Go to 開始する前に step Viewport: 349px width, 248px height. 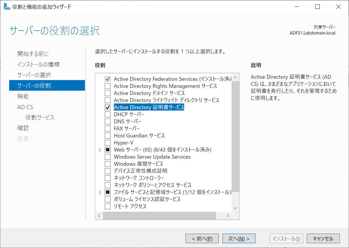33,54
